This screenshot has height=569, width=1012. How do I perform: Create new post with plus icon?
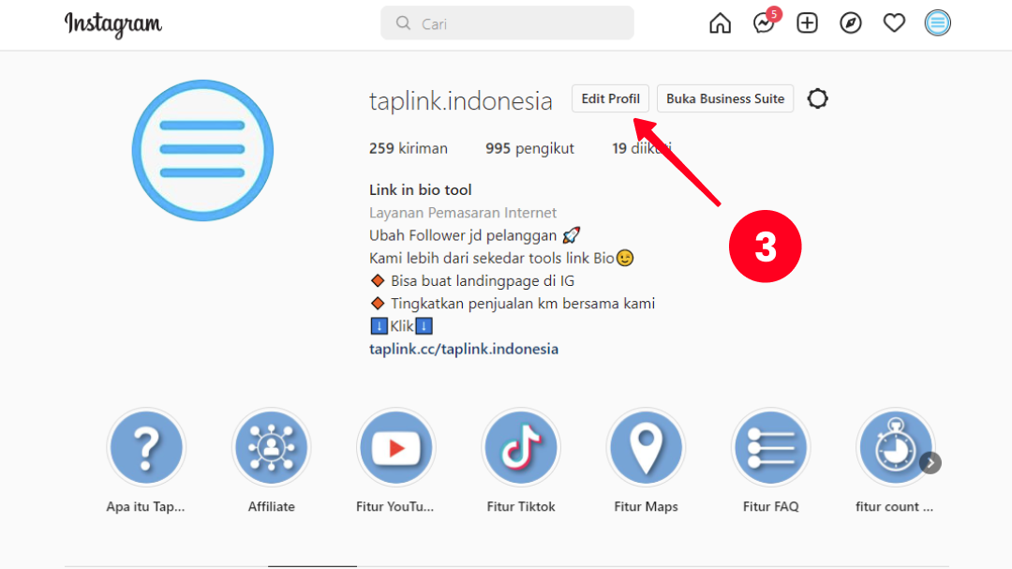pos(807,23)
